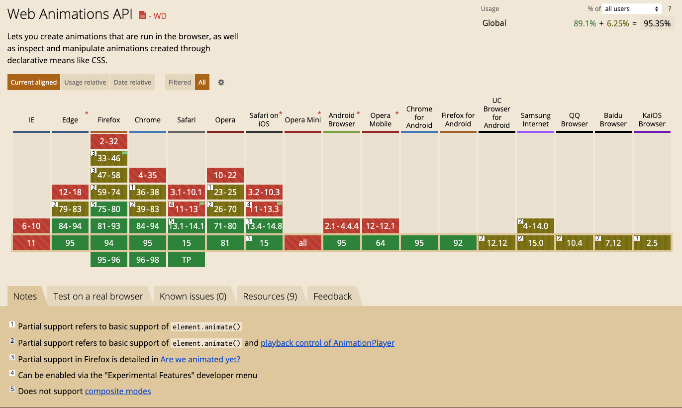
Task: Select Firefox 95-96 future versions cell
Action: pyautogui.click(x=109, y=260)
